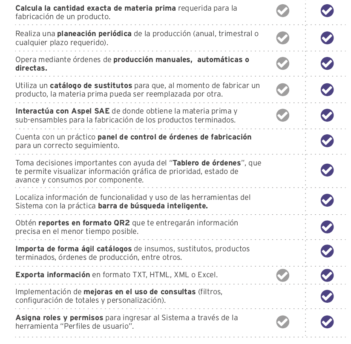Click purple checkmark for planeación periódica row
351x344 pixels.
tap(327, 38)
